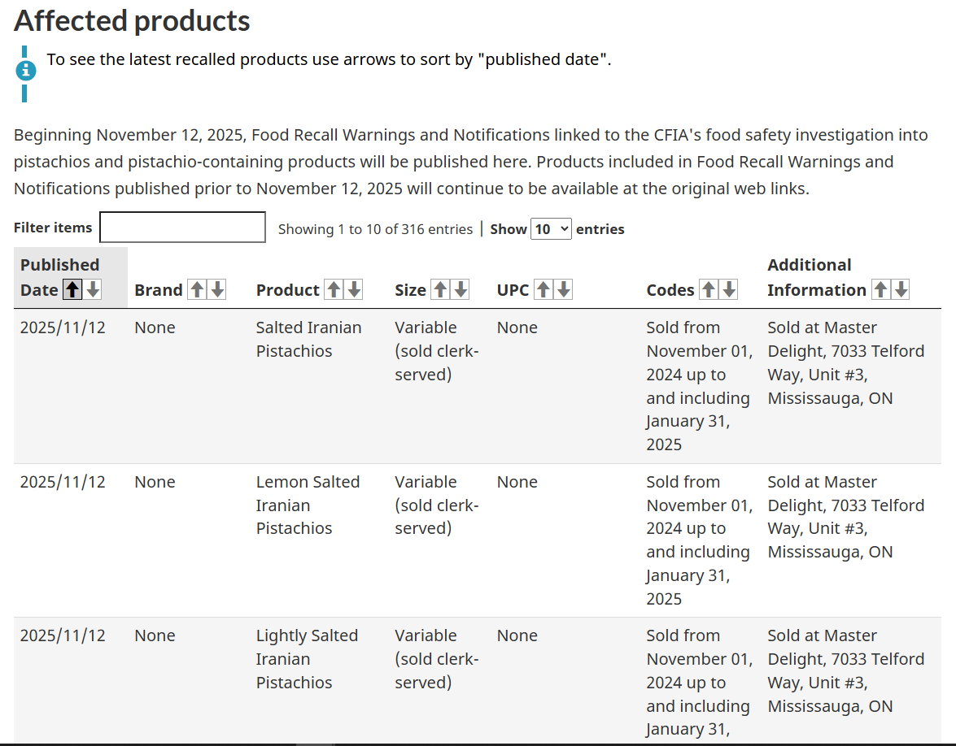Sort Product column descending arrow
The width and height of the screenshot is (956, 746).
[354, 289]
